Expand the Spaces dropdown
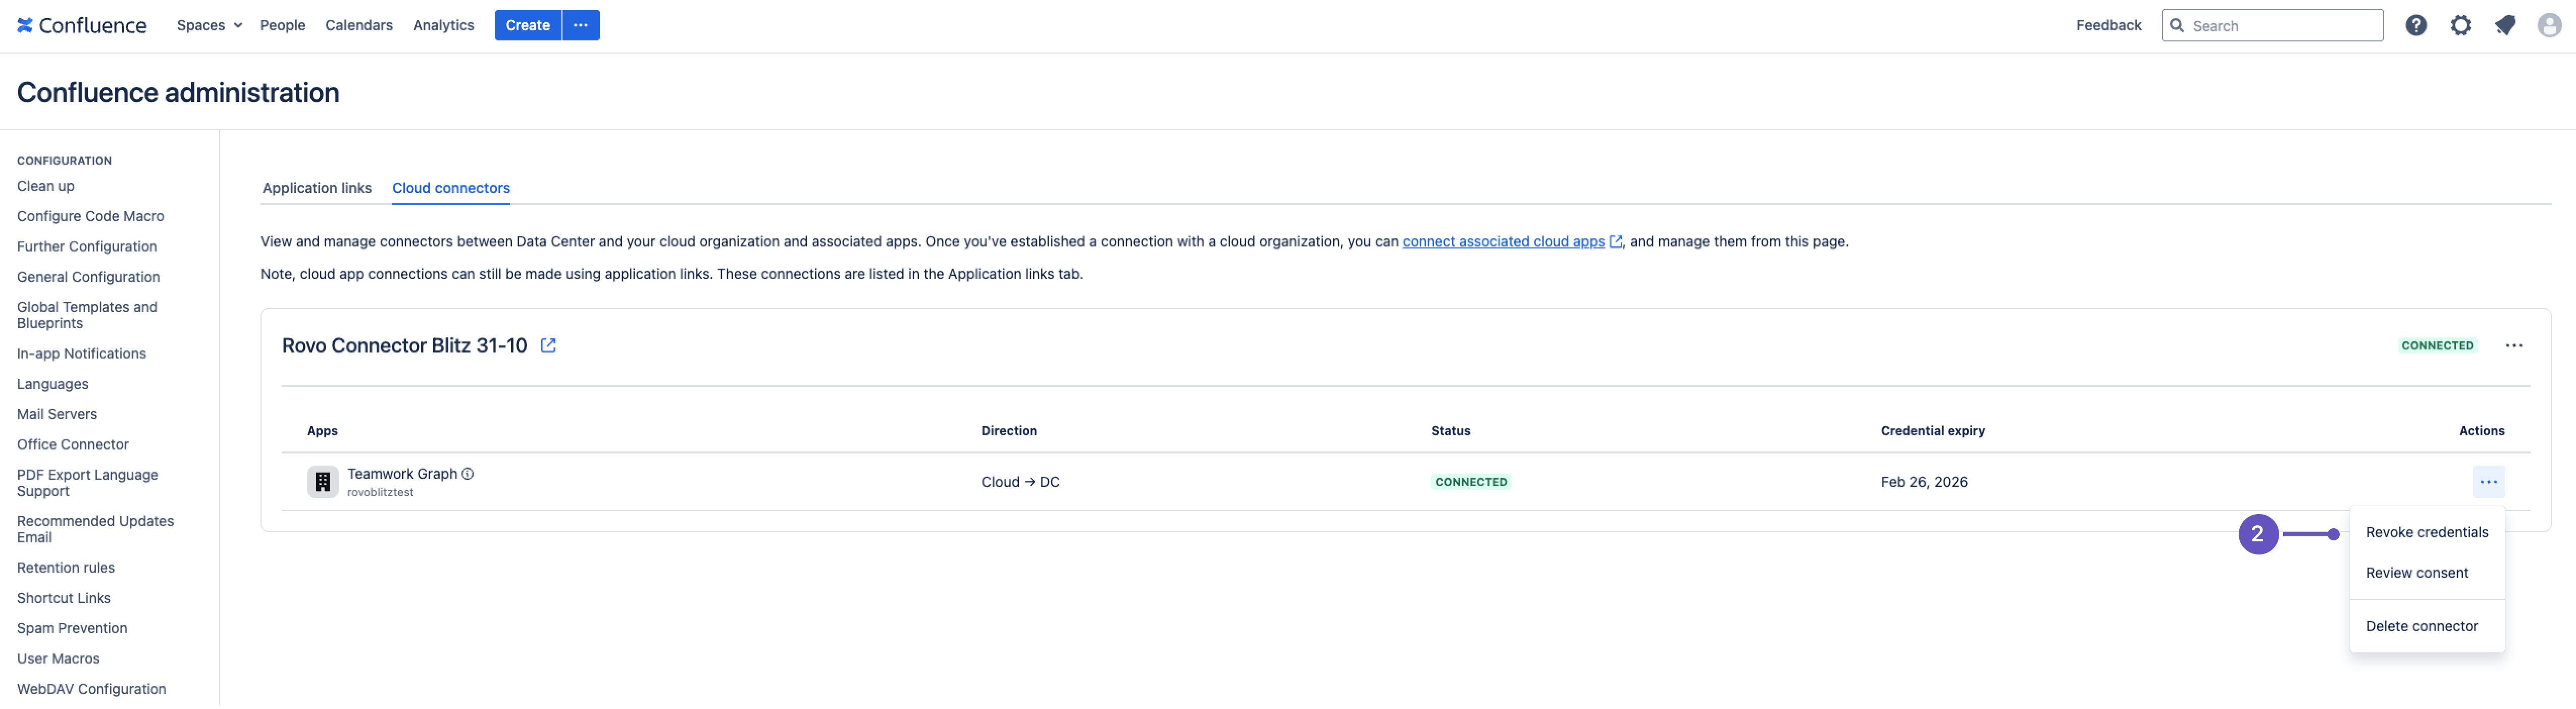 tap(207, 25)
